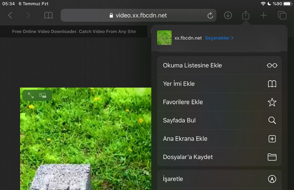Reload the page with the refresh arrow
The height and width of the screenshot is (190, 294).
click(x=210, y=15)
